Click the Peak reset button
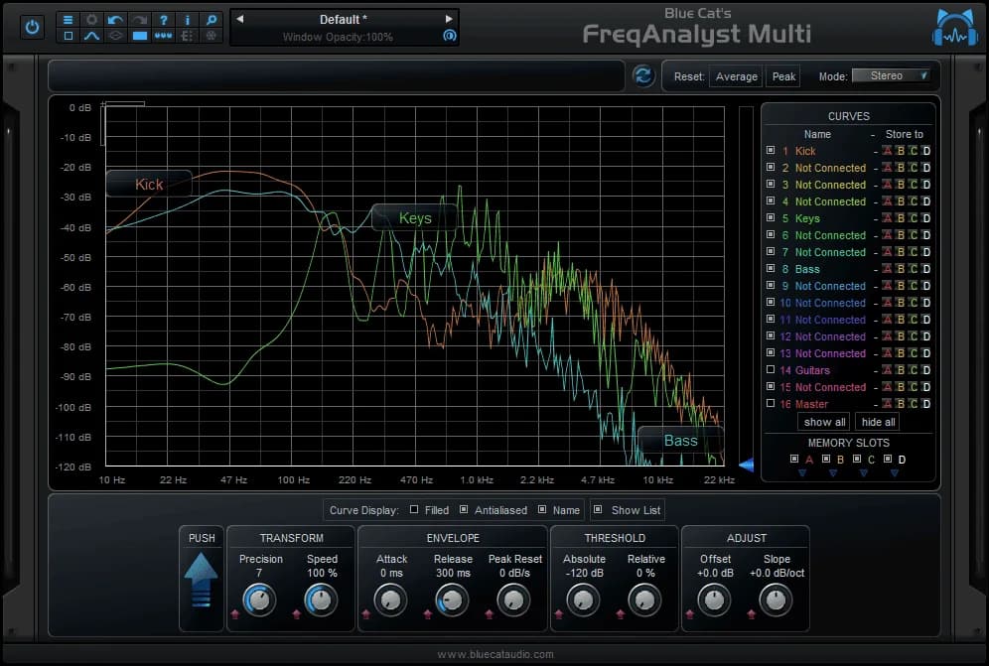Viewport: 989px width, 666px height. 783,75
